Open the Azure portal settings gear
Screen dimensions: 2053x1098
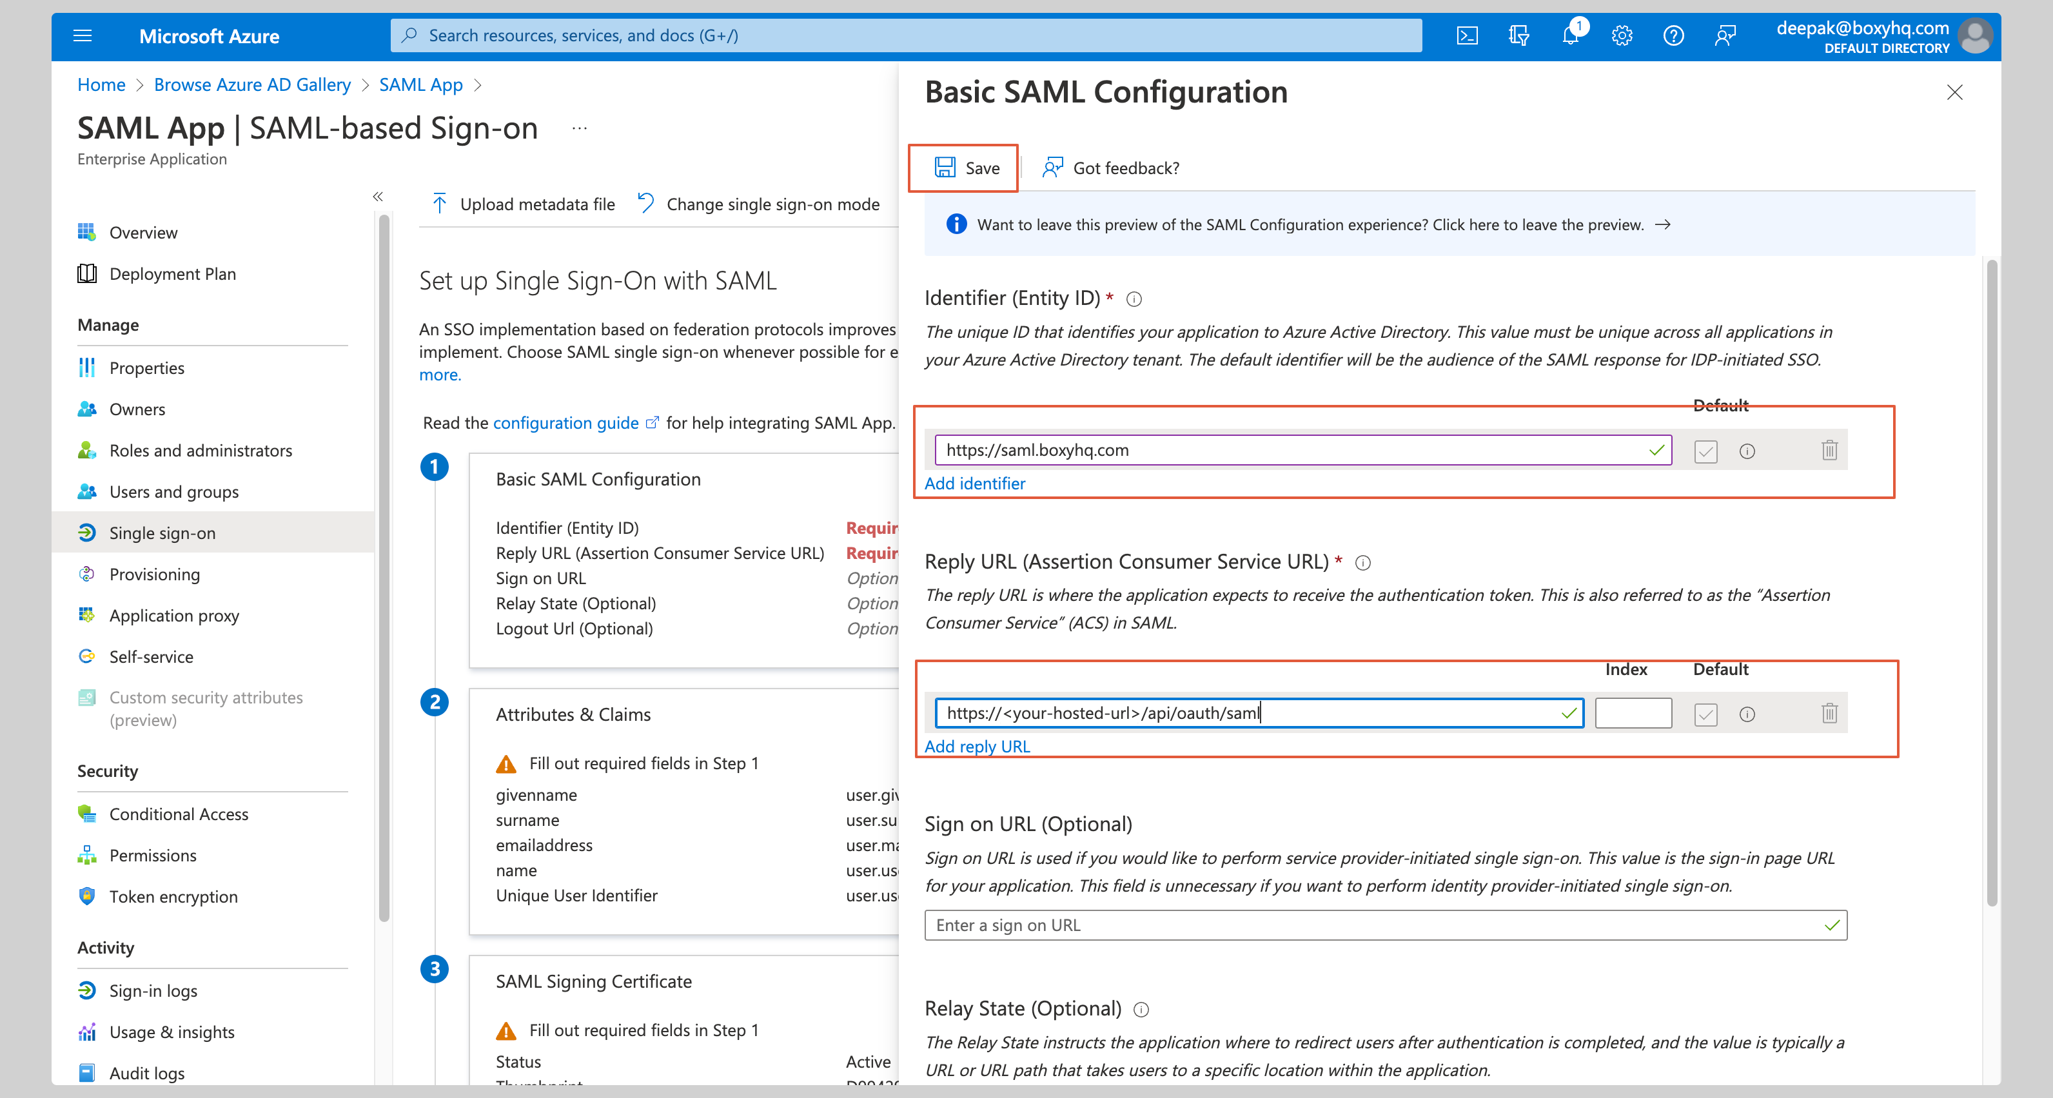tap(1622, 35)
